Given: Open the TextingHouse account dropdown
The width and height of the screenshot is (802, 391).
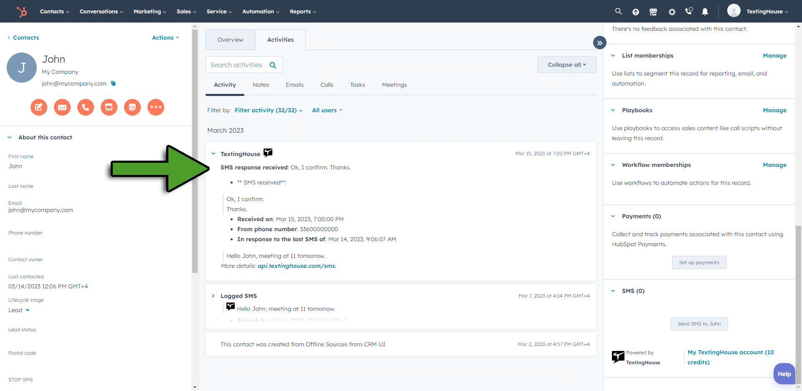Looking at the screenshot, I should (x=767, y=12).
